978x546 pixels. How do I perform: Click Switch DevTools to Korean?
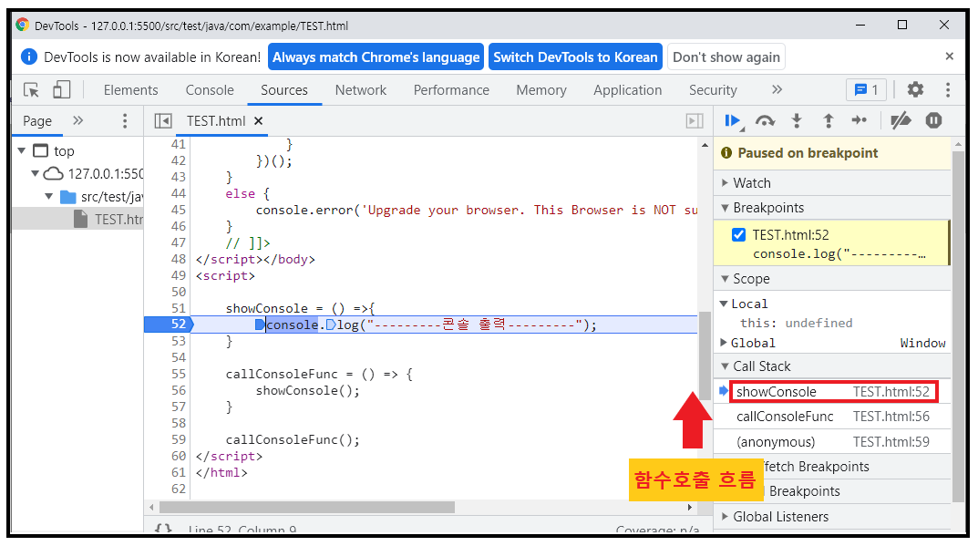click(575, 57)
